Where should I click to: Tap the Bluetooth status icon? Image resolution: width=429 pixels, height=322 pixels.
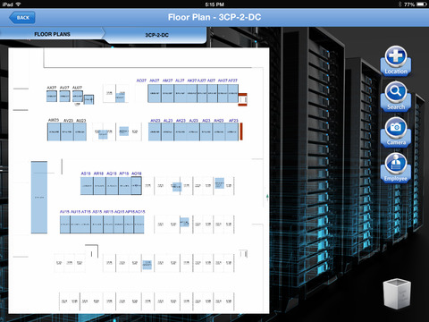pos(400,4)
